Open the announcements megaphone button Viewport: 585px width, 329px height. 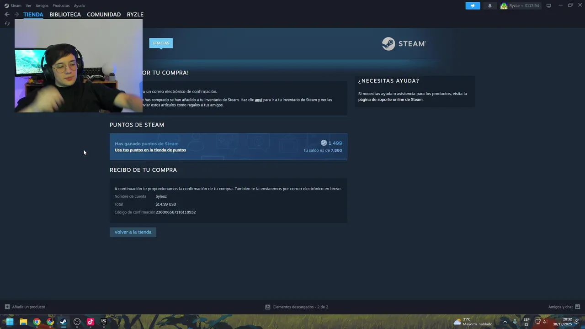tap(473, 5)
